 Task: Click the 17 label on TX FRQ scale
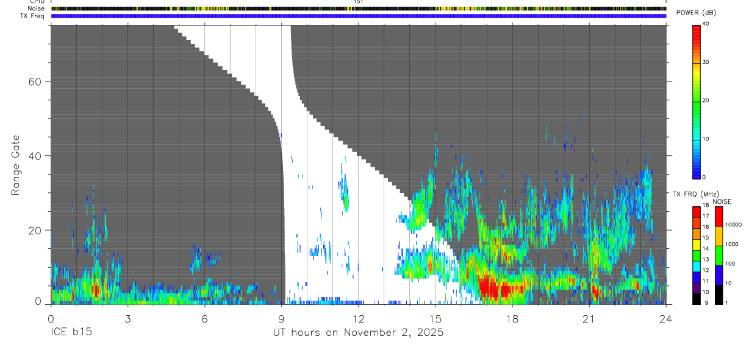coord(706,216)
